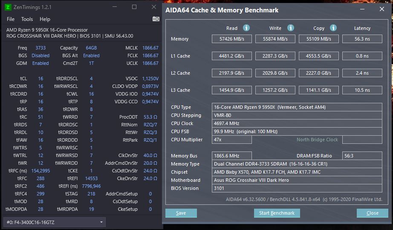Click the Memory Read result field
The width and height of the screenshot is (393, 230).
(232, 39)
